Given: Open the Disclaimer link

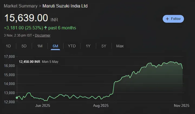Looking at the screenshot, I should coord(43,35).
